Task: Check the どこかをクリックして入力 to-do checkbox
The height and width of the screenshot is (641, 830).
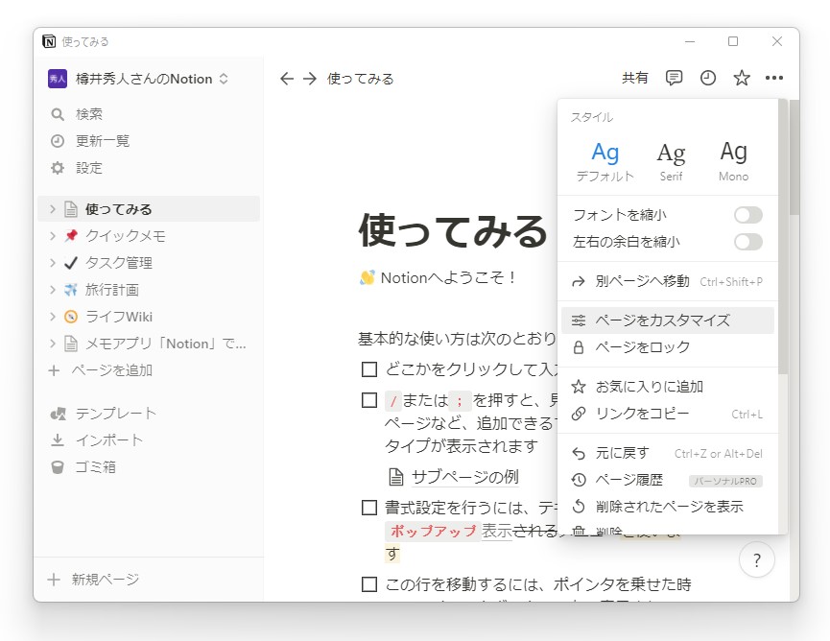Action: coord(368,368)
